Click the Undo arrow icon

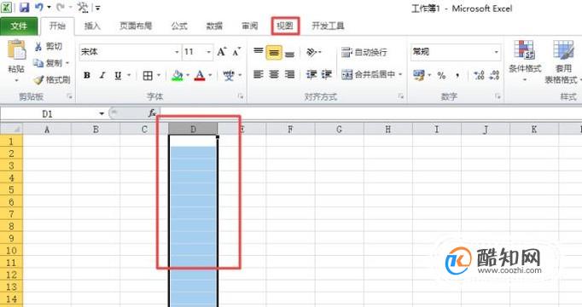click(38, 7)
